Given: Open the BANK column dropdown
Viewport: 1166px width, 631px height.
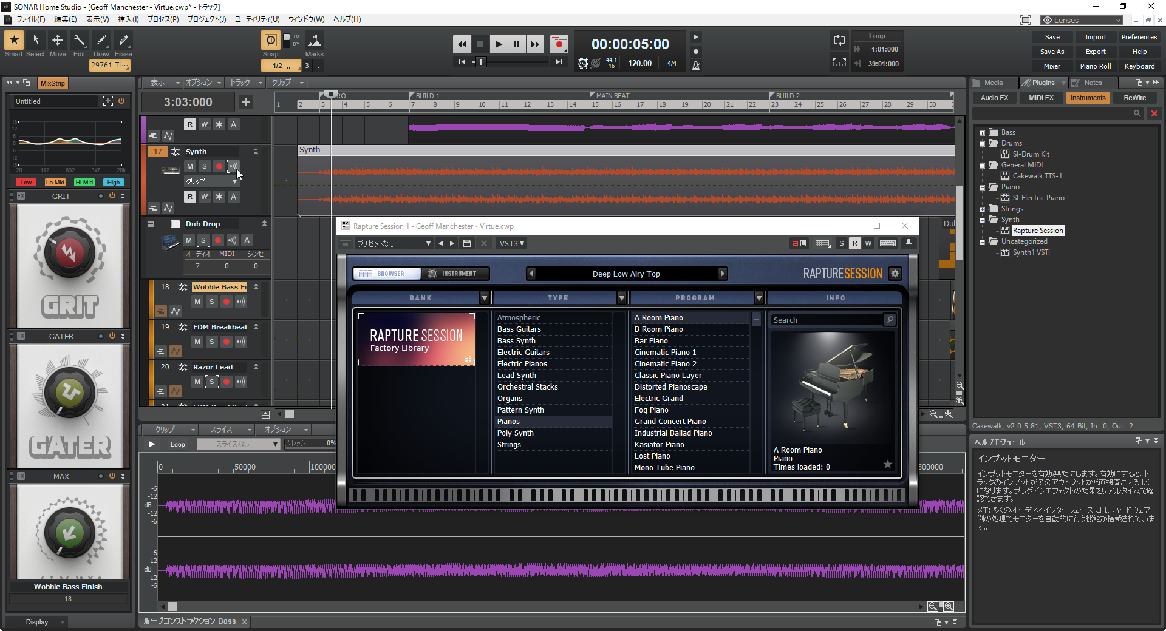Looking at the screenshot, I should (484, 298).
